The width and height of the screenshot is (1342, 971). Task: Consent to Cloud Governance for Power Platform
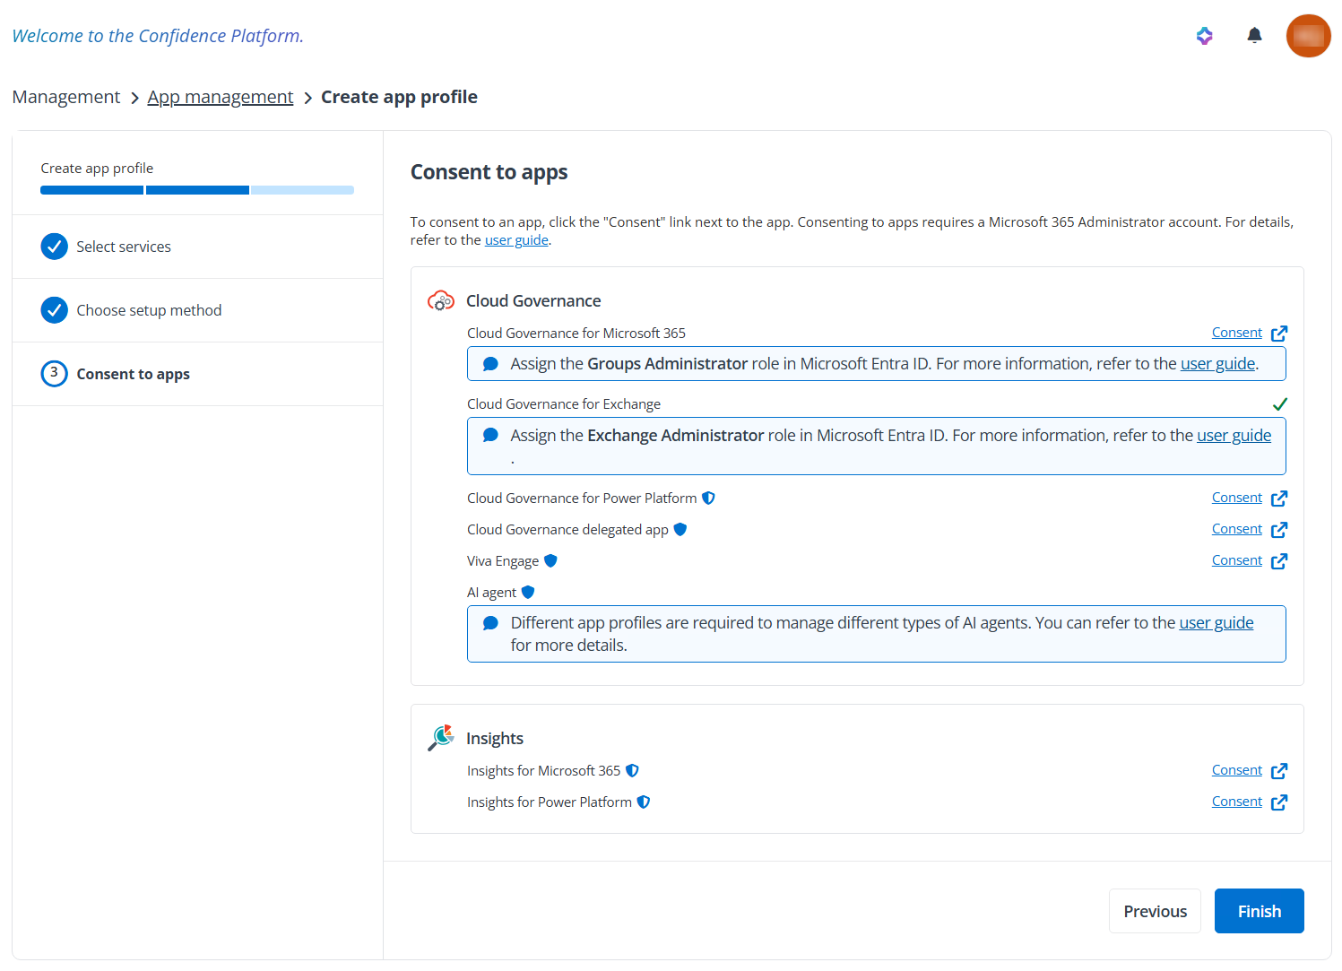(1236, 498)
